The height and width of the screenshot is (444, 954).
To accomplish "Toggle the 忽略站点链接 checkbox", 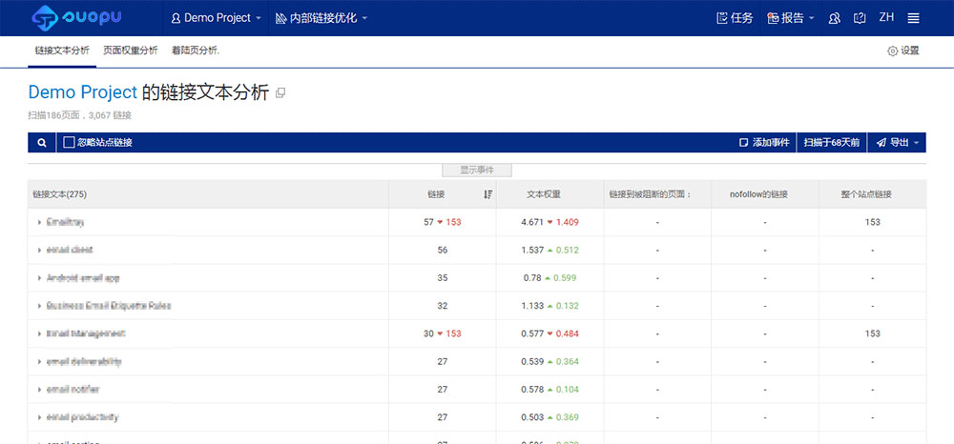I will (69, 143).
